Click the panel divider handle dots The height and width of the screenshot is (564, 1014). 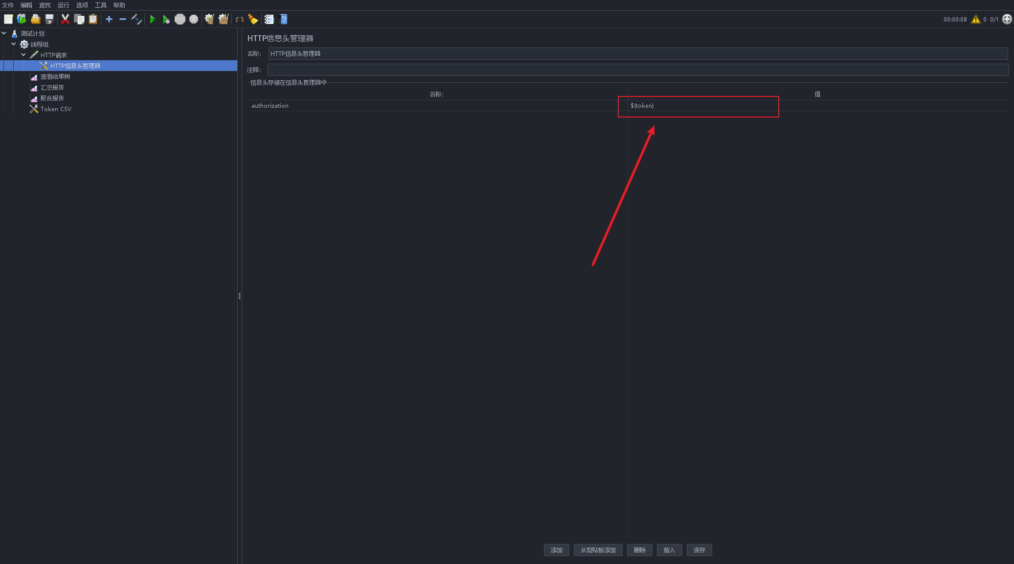240,296
